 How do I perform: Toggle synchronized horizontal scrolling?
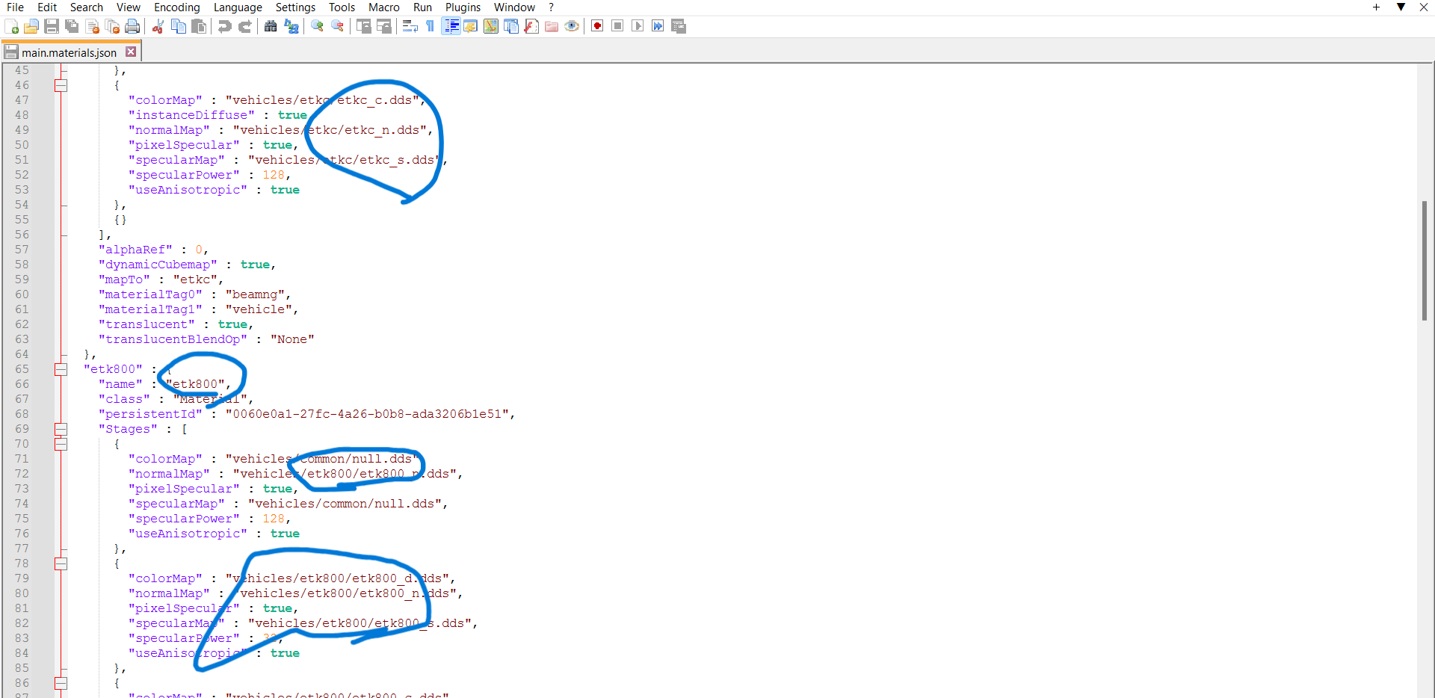pos(384,27)
